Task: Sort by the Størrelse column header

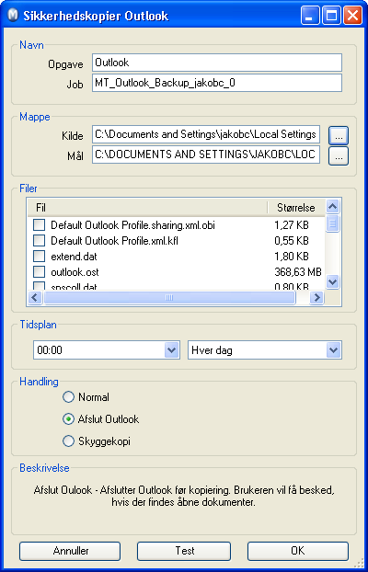Action: [x=296, y=208]
